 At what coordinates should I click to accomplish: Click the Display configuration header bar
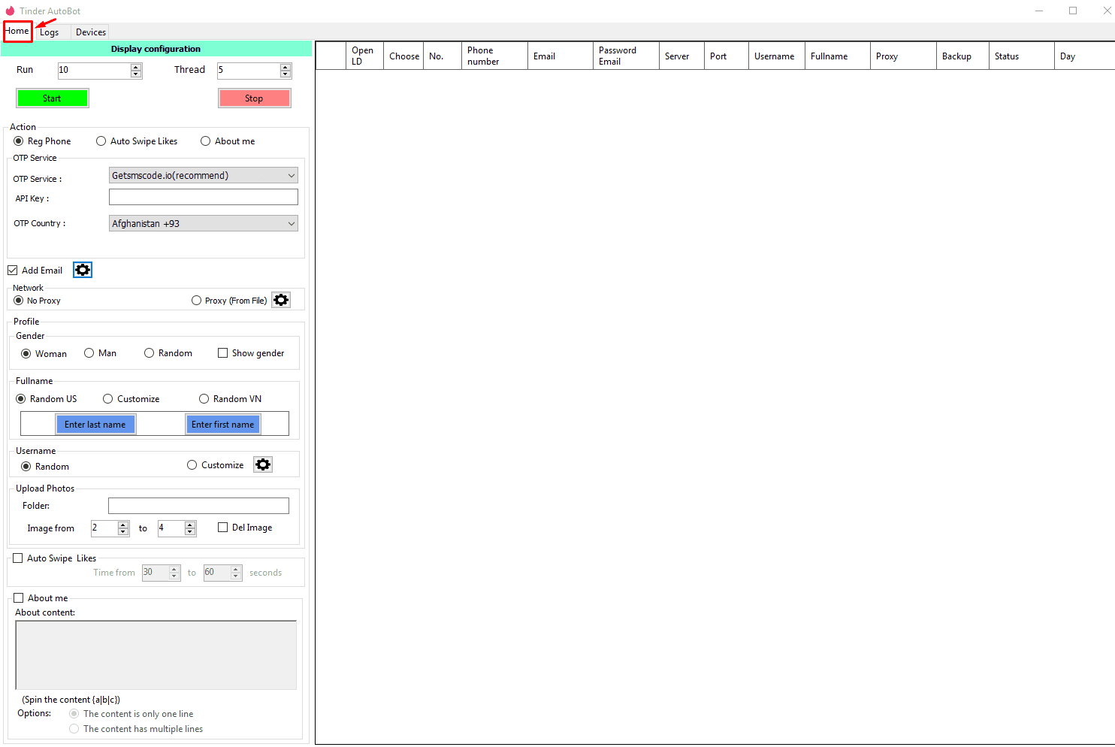tap(156, 49)
